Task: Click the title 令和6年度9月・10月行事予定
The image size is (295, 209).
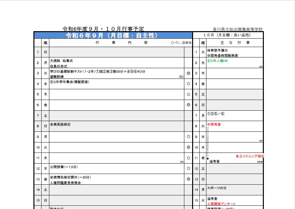Action: pos(103,29)
